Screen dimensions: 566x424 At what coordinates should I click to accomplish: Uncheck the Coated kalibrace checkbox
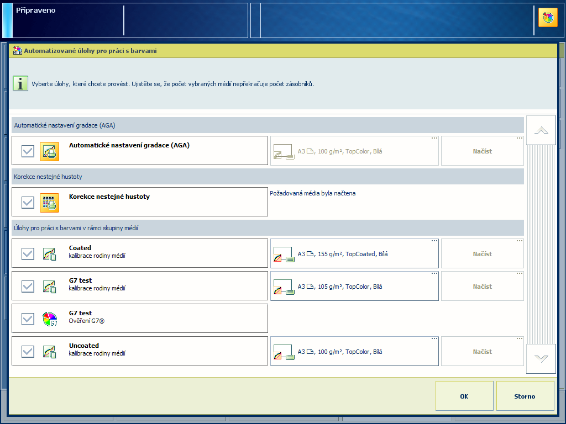(x=28, y=254)
